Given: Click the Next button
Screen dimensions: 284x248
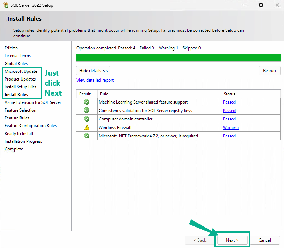Looking at the screenshot, I should point(232,240).
